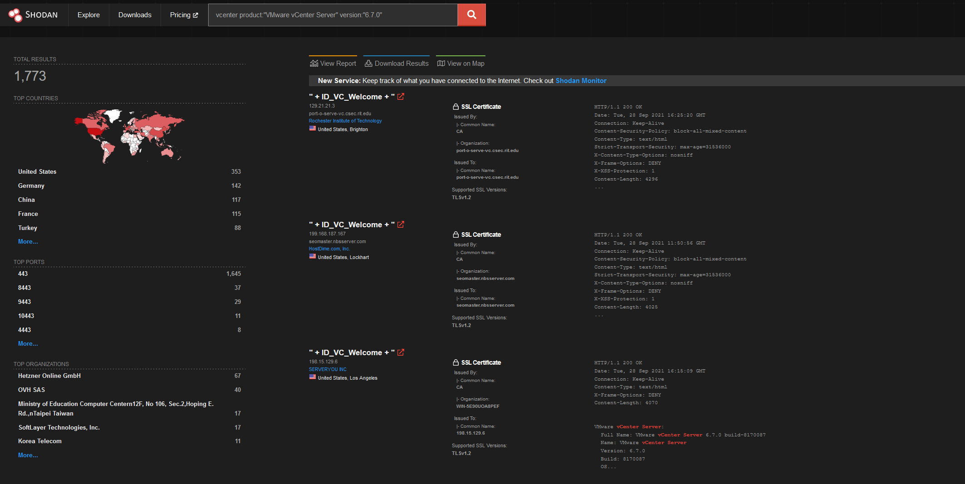The width and height of the screenshot is (965, 484).
Task: Click US flag icon beside Los Angeles
Action: click(313, 377)
